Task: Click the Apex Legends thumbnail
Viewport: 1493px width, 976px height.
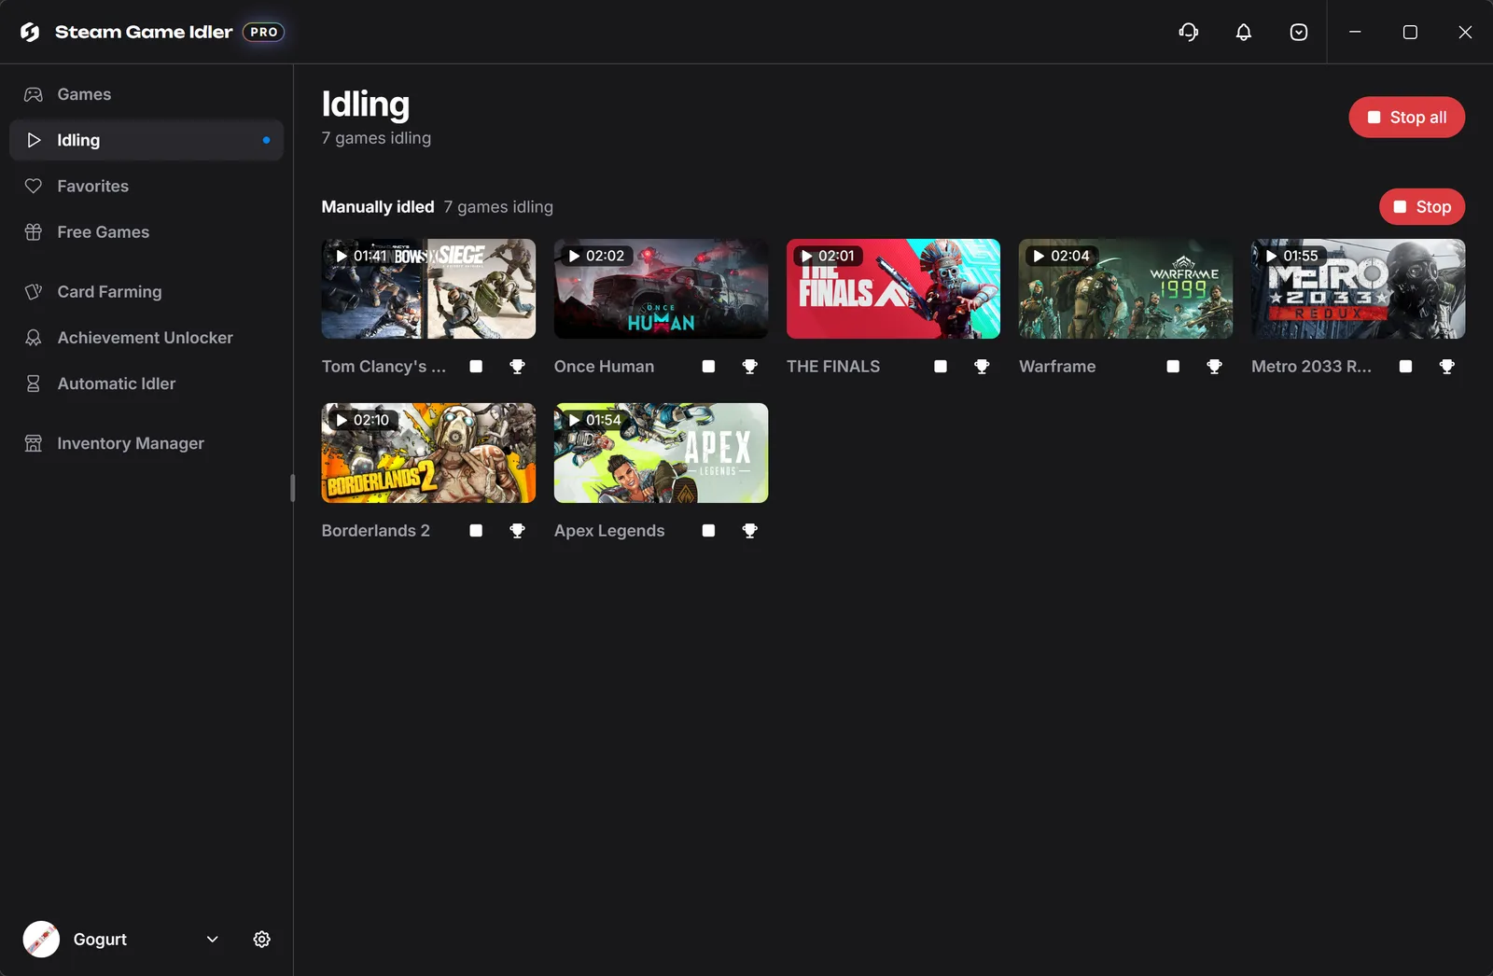Action: point(661,453)
